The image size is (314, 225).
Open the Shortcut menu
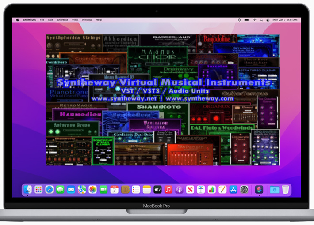tap(62, 20)
